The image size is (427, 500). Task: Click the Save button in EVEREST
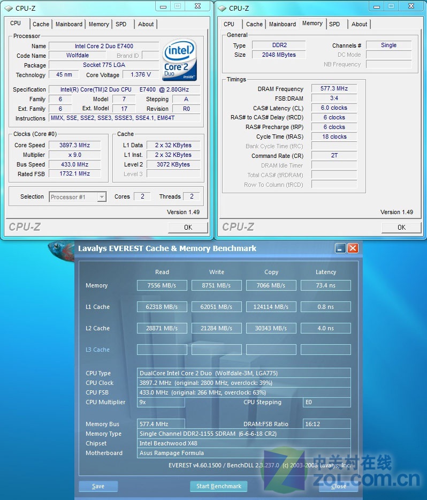click(98, 486)
